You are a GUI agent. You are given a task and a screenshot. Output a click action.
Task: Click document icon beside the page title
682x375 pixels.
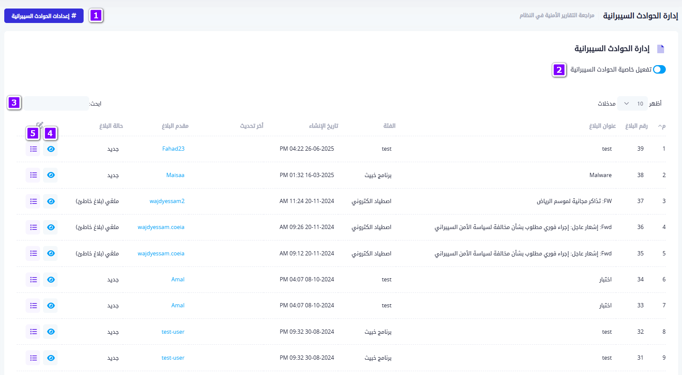[660, 49]
